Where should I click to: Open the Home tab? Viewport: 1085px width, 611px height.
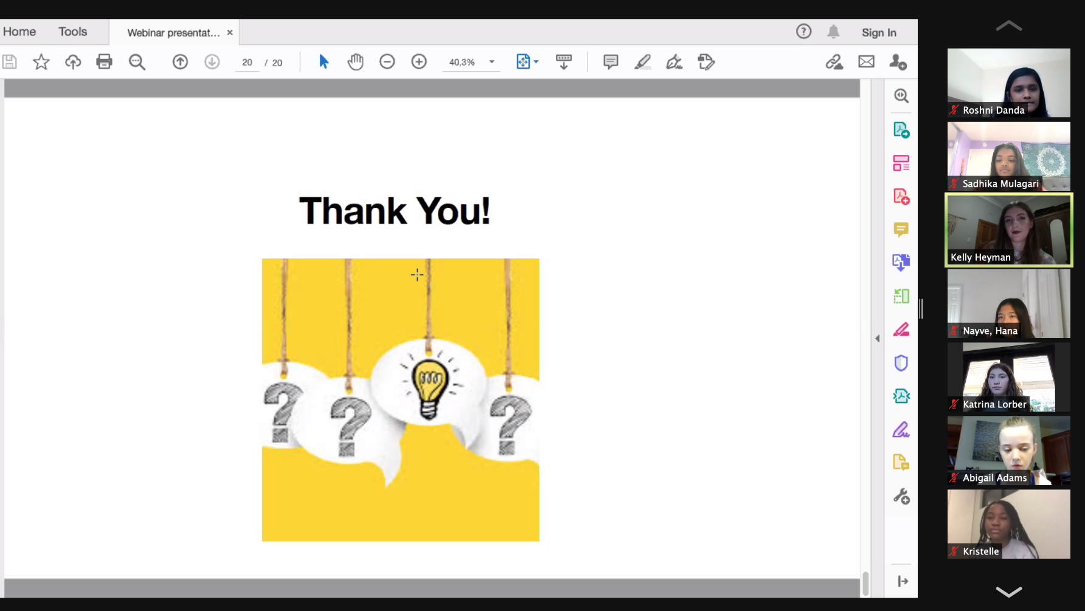tap(19, 32)
